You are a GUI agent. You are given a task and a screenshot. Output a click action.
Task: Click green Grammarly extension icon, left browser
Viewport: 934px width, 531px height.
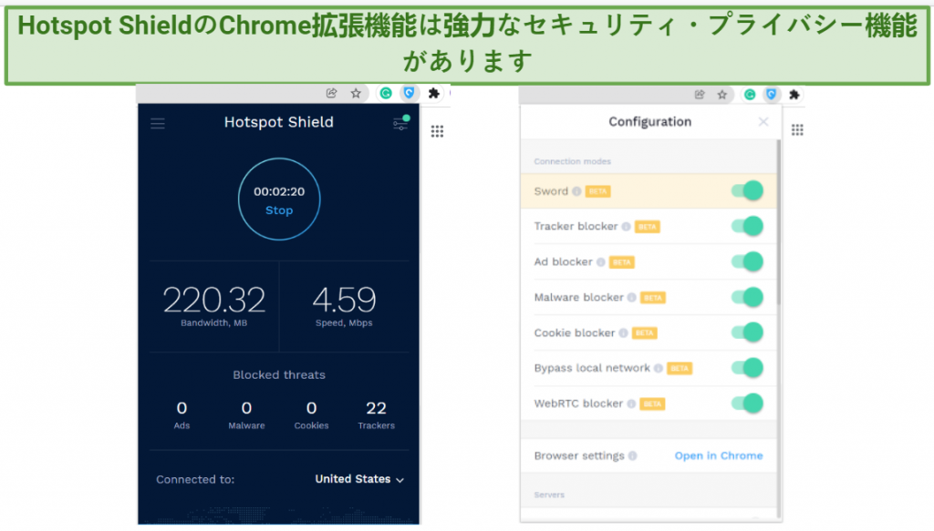click(386, 93)
